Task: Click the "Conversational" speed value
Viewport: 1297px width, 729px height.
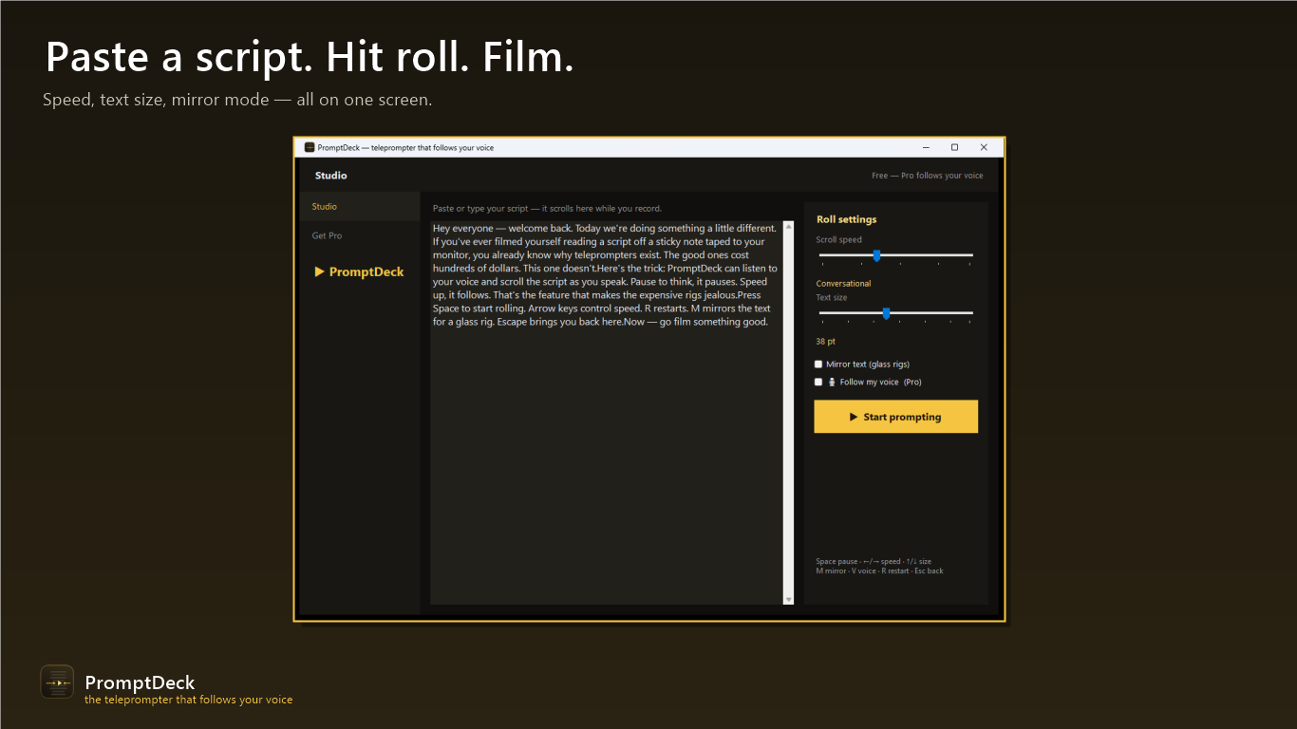Action: (x=843, y=284)
